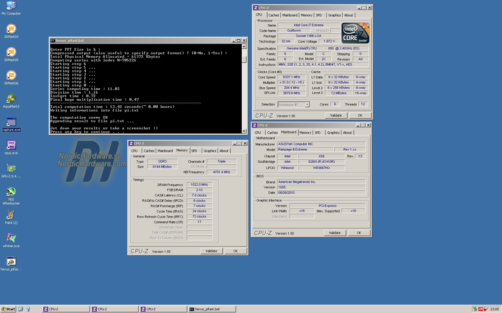Switch to hexus_pifast.bat in taskbar

coord(212,309)
